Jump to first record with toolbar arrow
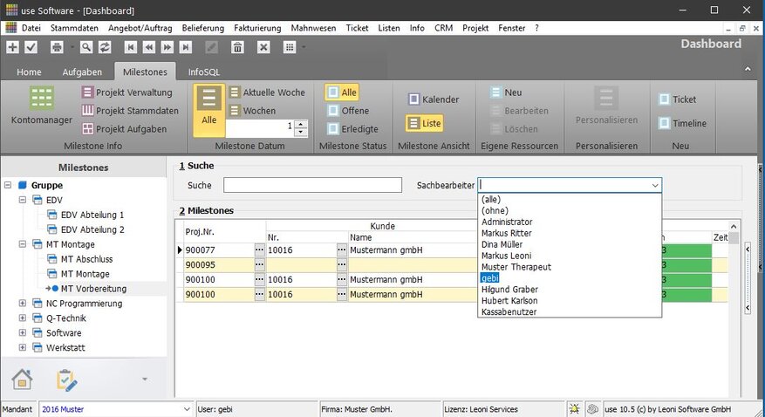 [x=130, y=47]
